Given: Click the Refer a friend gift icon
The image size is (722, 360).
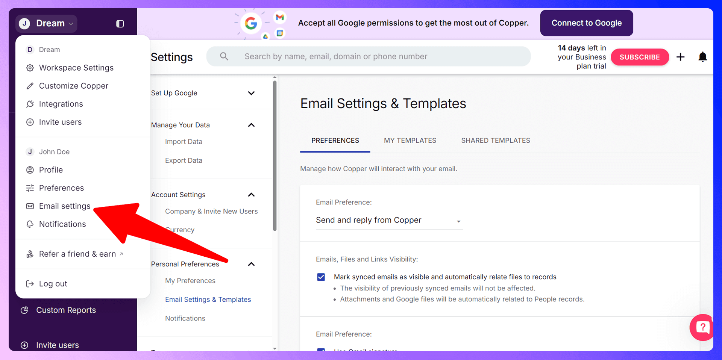Looking at the screenshot, I should pos(30,254).
